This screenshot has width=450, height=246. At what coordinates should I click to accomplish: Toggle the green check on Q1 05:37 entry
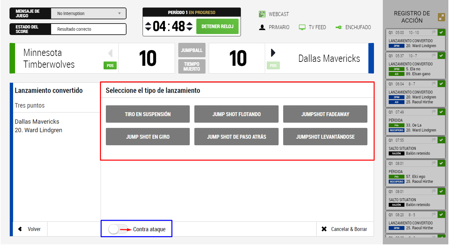[441, 56]
